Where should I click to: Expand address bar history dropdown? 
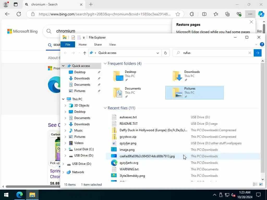point(158,53)
